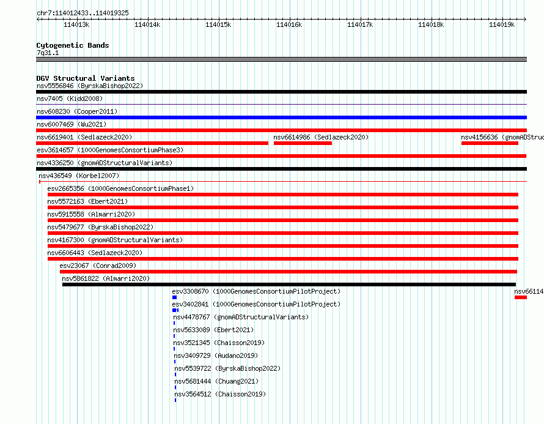Open nsv5681444 (Chuang2021) label
The height and width of the screenshot is (424, 544).
(x=216, y=381)
